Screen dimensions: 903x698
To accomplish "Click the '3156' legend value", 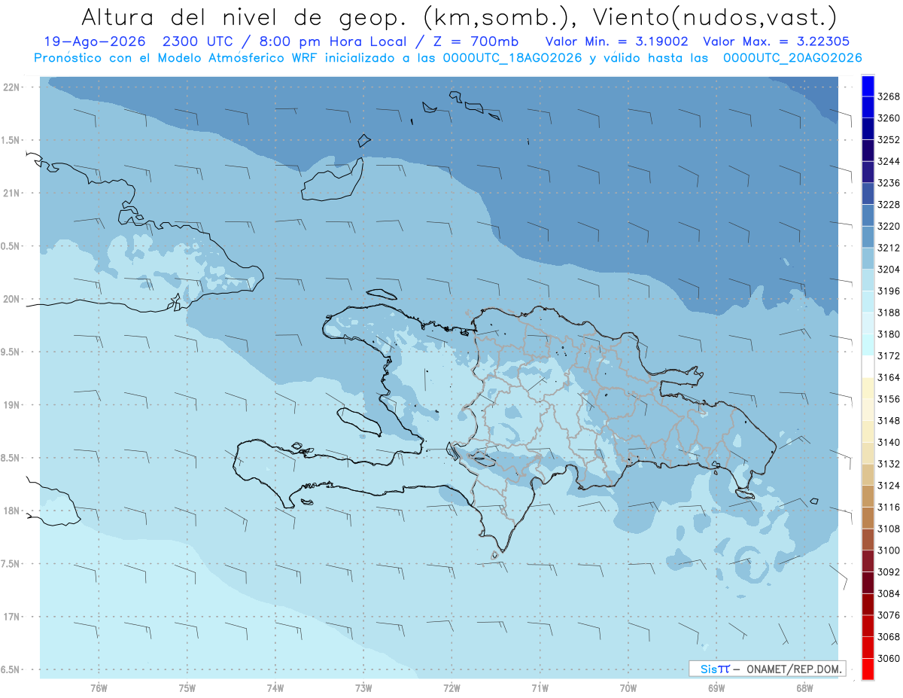I will point(889,399).
